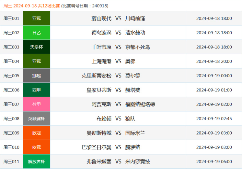Click away team 赫塔费
242x169 pixels.
pos(133,90)
